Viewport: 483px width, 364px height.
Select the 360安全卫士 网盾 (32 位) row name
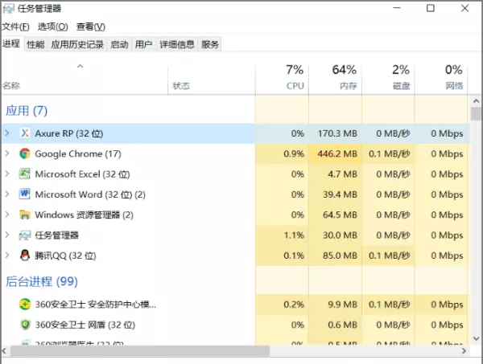[x=85, y=325]
